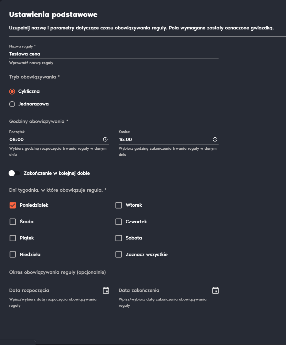Open the clock picker for Początek time

(x=105, y=140)
